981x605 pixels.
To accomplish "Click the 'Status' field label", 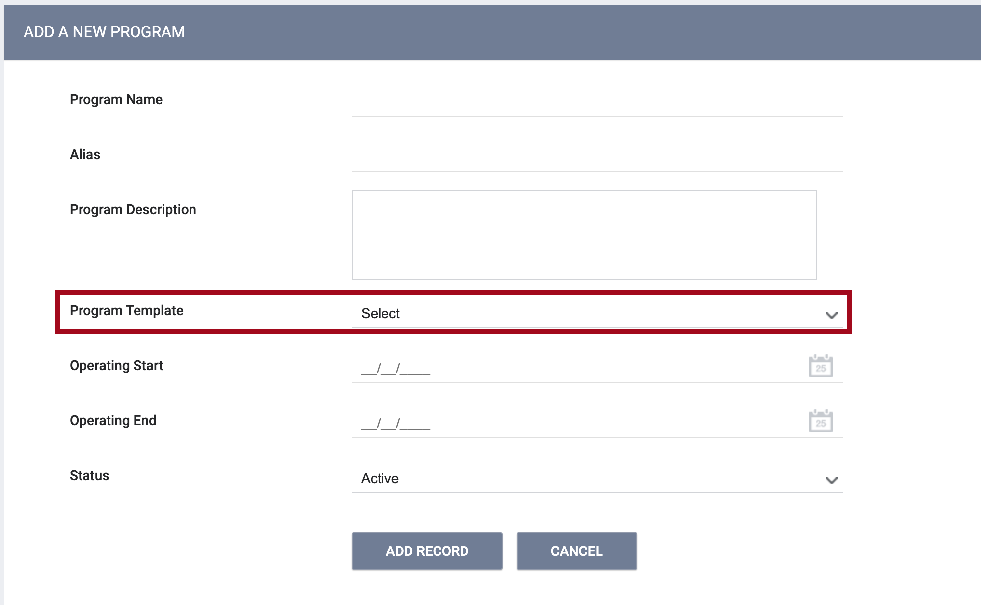I will [x=89, y=476].
